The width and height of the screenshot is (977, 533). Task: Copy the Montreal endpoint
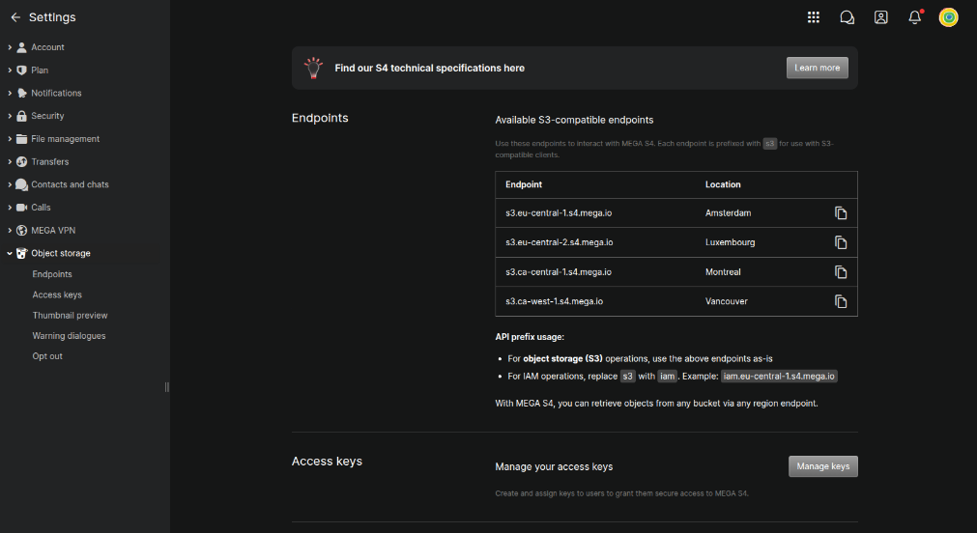pyautogui.click(x=841, y=272)
